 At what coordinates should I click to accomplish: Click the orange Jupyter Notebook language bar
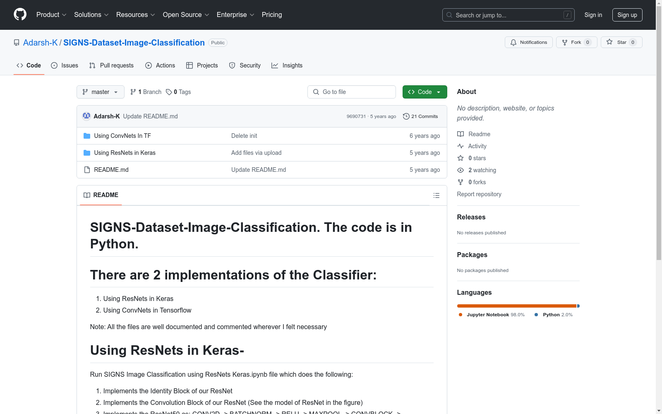click(x=517, y=306)
